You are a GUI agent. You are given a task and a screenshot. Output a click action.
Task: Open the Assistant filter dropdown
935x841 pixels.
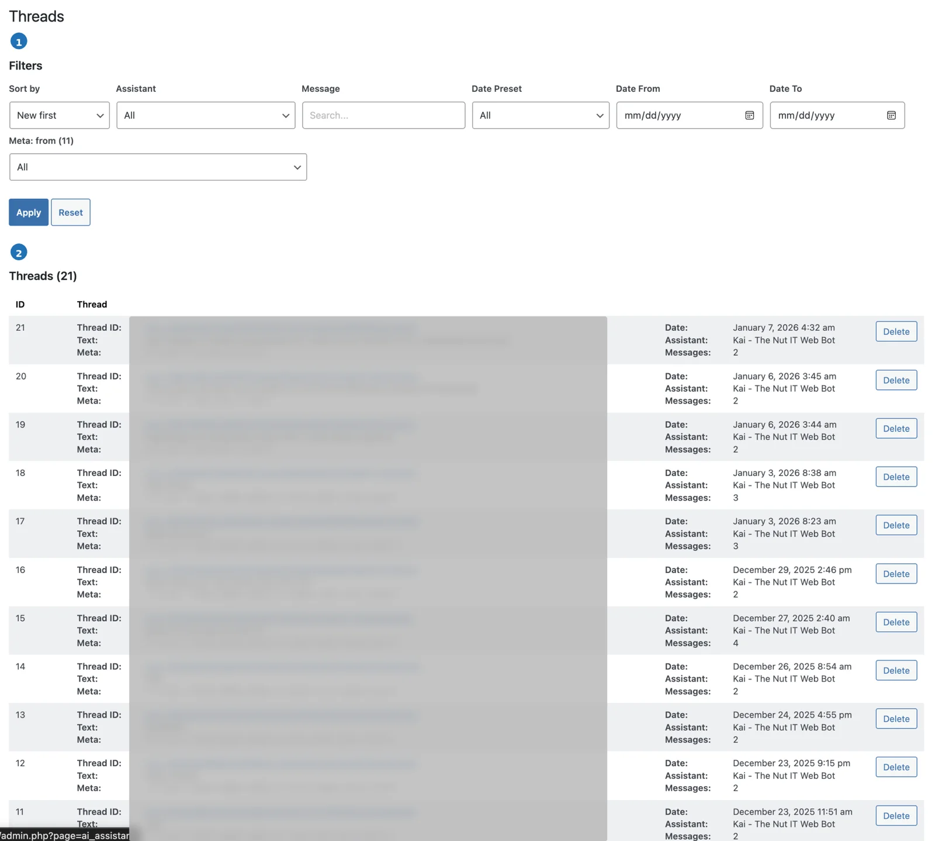206,115
